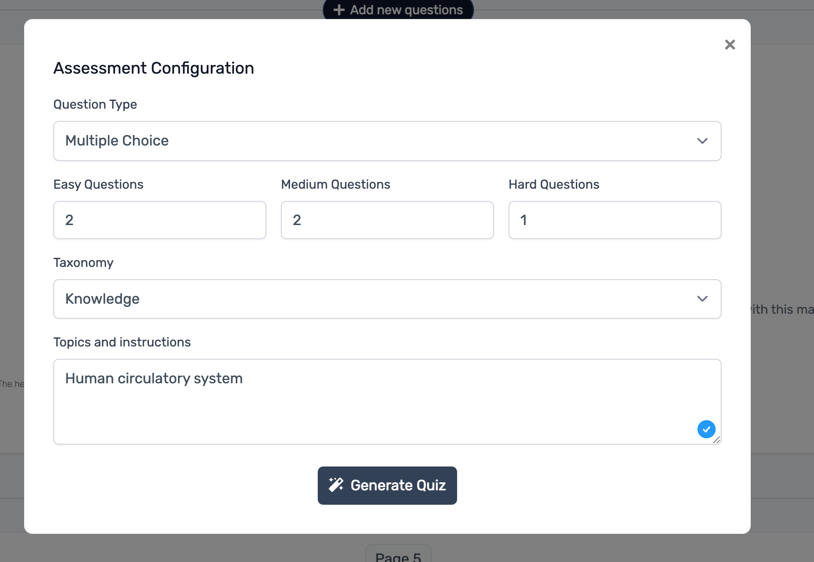The image size is (814, 562).
Task: Click the plus icon beside Add new questions
Action: 339,10
